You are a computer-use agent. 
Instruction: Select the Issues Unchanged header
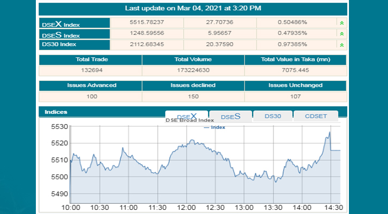click(295, 85)
